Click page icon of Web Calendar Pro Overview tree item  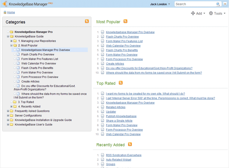(18, 63)
